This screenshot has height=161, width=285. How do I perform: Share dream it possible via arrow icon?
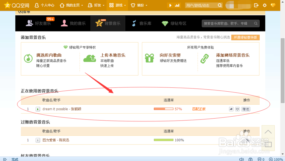(x=231, y=109)
